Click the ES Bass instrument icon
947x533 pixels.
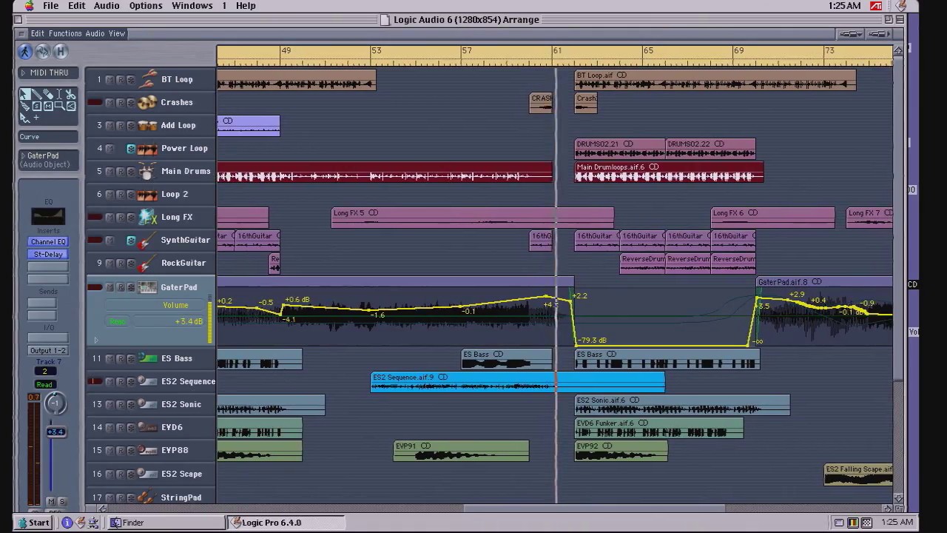pyautogui.click(x=148, y=358)
